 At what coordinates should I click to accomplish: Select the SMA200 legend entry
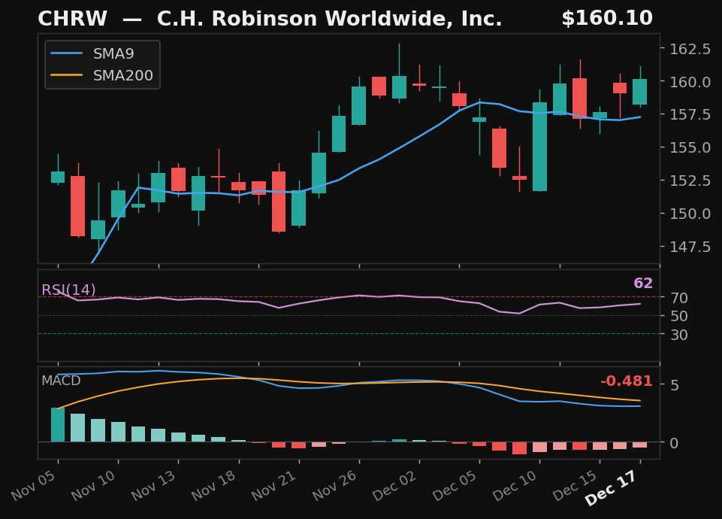pos(101,75)
